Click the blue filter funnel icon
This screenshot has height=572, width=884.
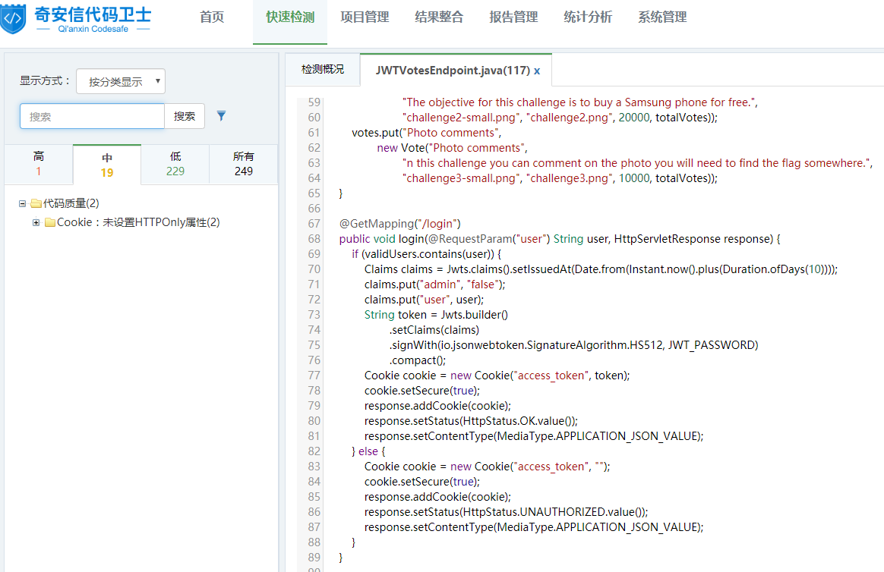tap(221, 116)
